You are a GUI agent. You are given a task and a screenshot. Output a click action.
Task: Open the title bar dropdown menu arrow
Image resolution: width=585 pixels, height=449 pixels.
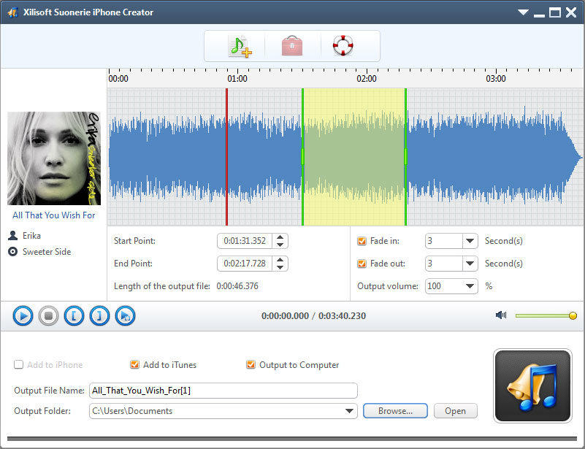[523, 12]
